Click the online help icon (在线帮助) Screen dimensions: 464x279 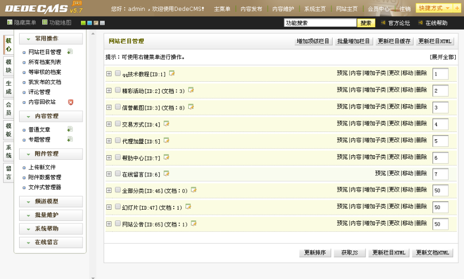[x=421, y=23]
